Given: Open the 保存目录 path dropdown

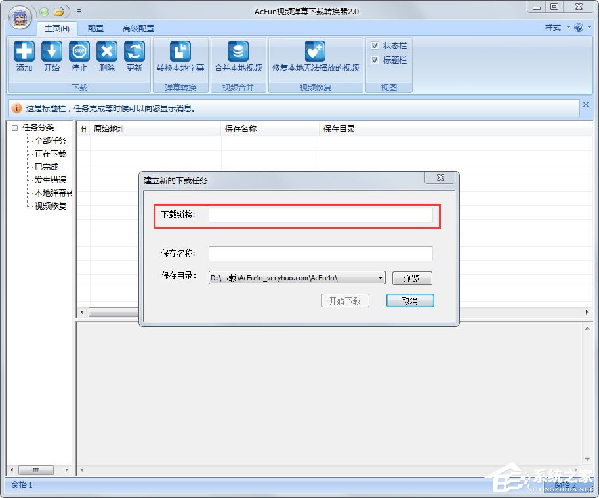Looking at the screenshot, I should (x=380, y=278).
